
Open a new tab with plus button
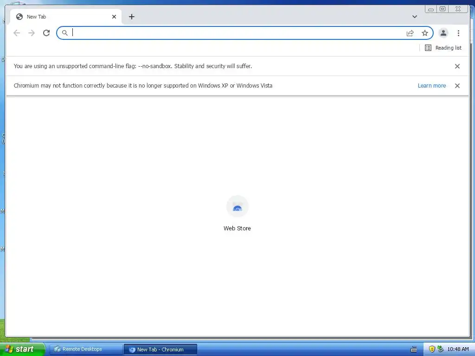[x=131, y=17]
